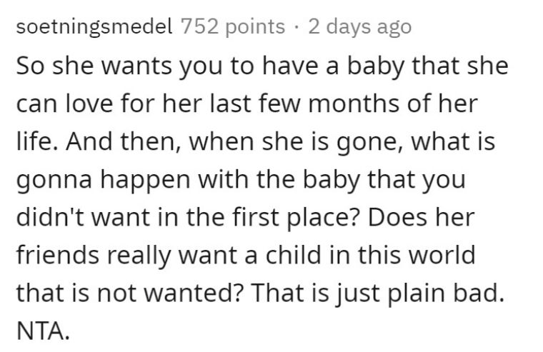Image resolution: width=543 pixels, height=352 pixels.
Task: Open the soetningsmedel user profile
Action: 94,26
